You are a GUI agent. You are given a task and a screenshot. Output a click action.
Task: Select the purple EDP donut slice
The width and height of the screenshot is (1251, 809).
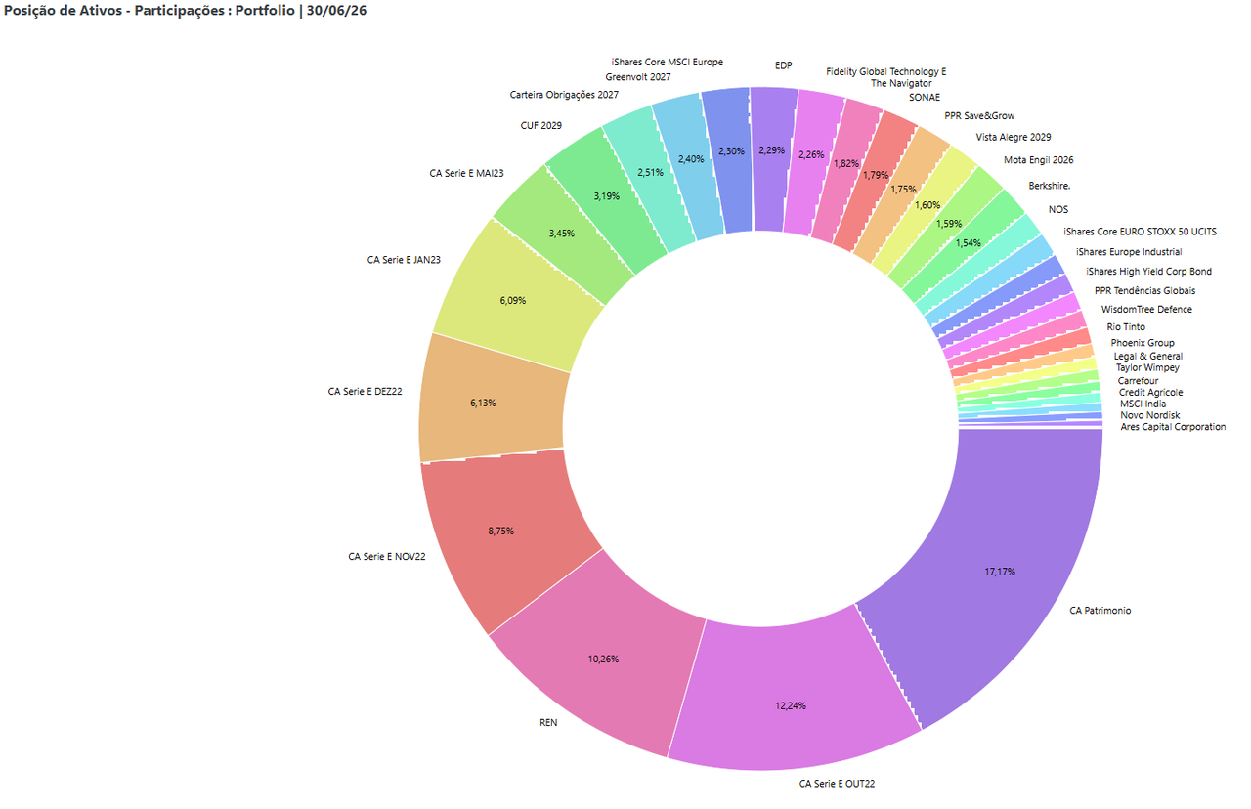[771, 152]
